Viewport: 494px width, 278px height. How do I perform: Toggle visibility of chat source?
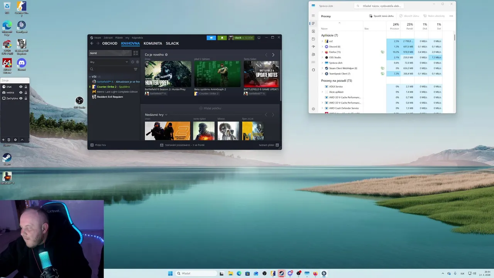(21, 87)
